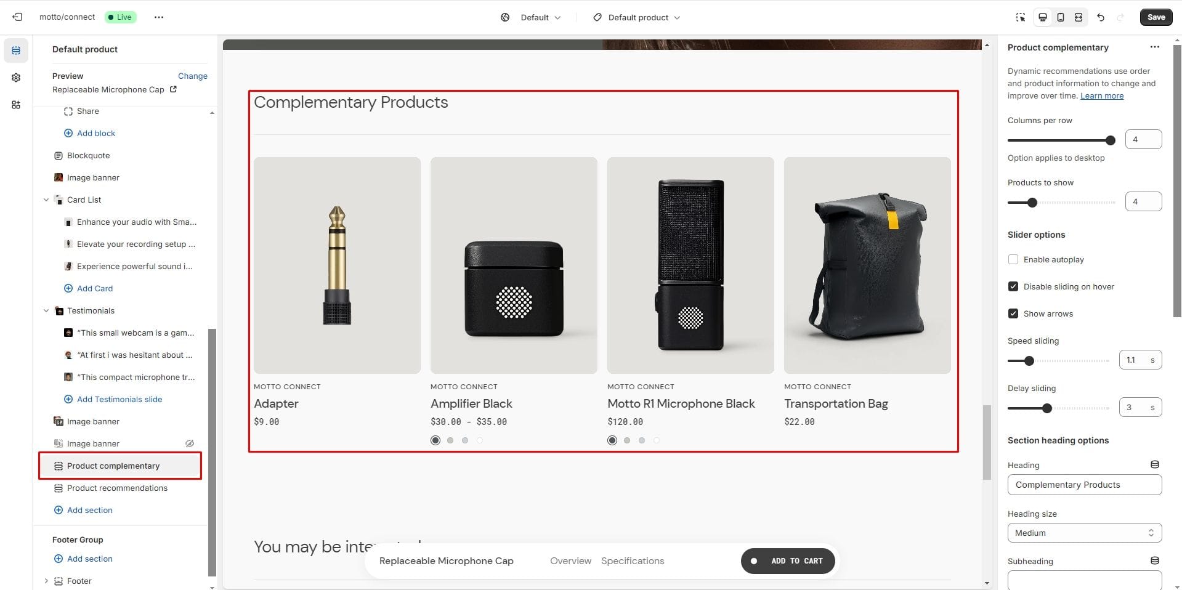
Task: Enable autoplay checkbox
Action: coord(1013,259)
